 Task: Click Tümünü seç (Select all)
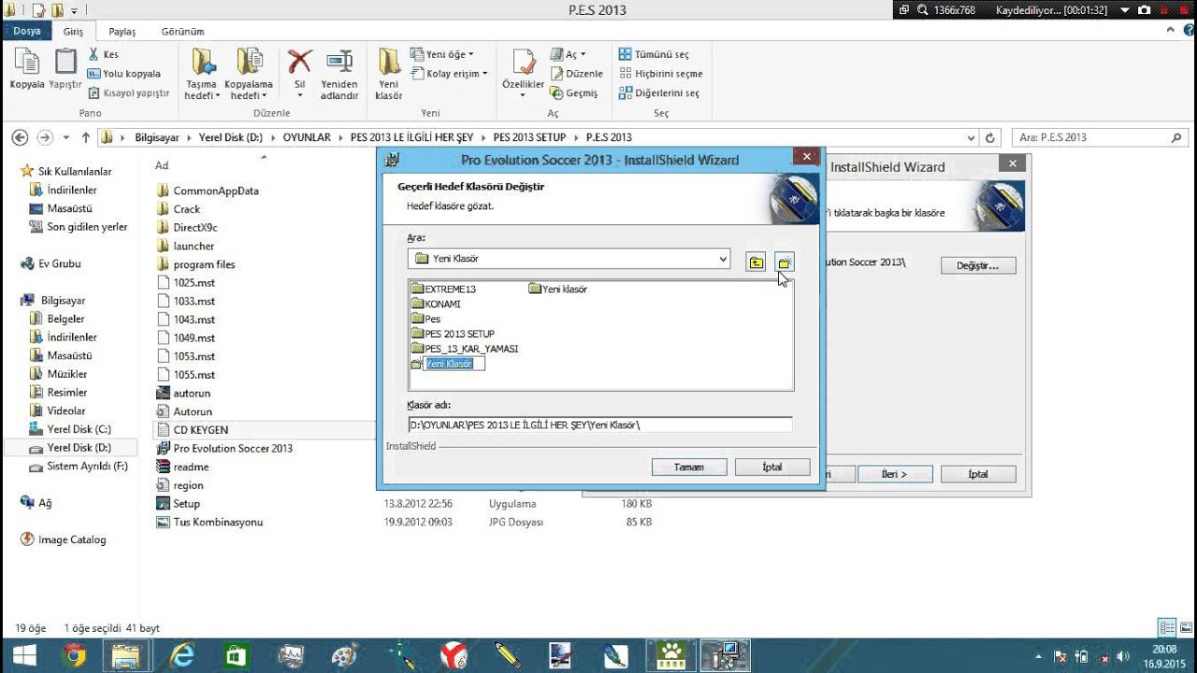pos(654,54)
